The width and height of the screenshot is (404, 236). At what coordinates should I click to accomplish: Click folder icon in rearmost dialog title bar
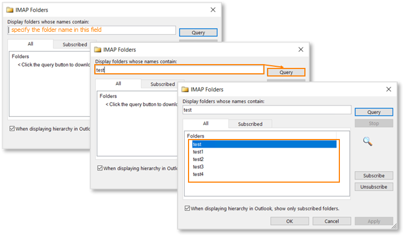[x=11, y=10]
